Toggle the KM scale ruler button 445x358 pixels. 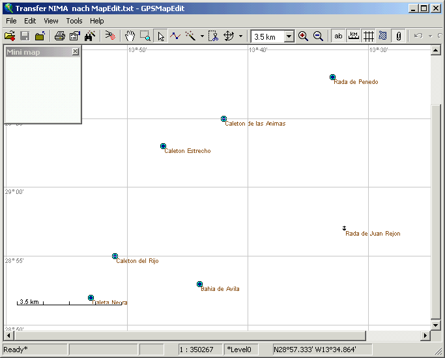pos(353,36)
